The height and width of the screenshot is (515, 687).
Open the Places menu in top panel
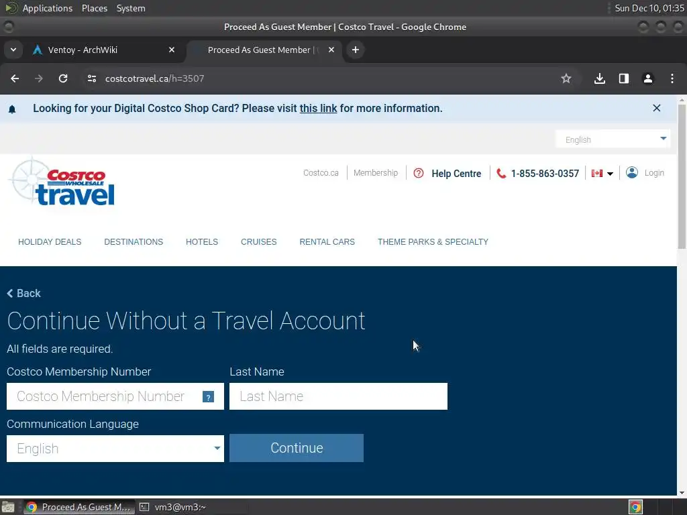pos(94,8)
